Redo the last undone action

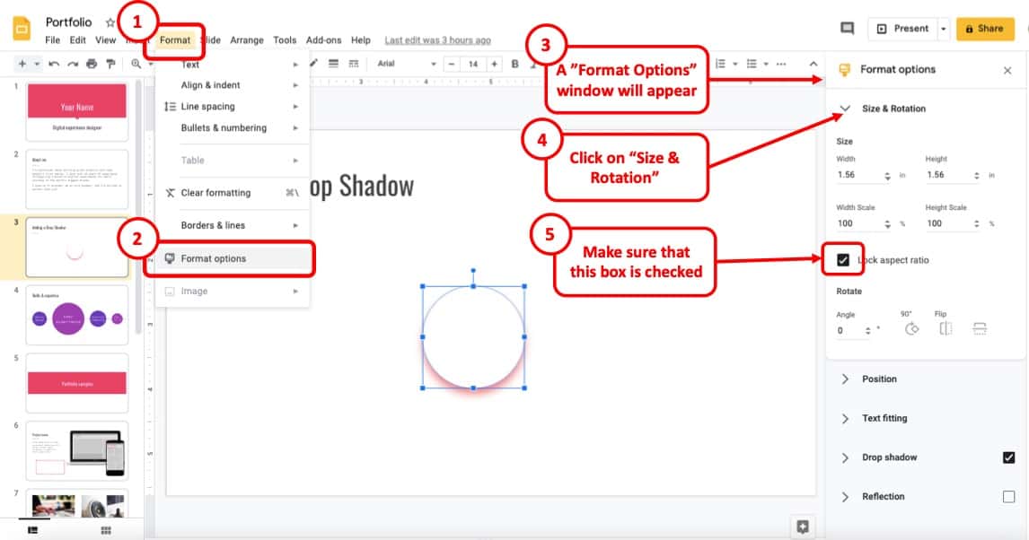click(73, 64)
